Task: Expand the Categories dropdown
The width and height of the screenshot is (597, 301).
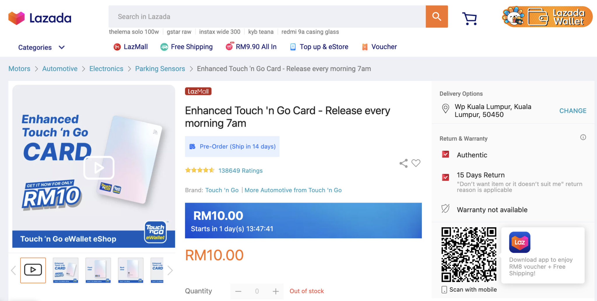Action: pos(41,47)
